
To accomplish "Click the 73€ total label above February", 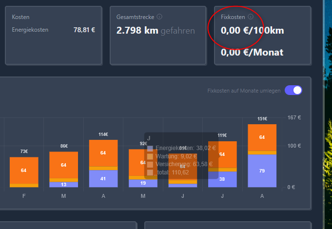I will (24, 152).
